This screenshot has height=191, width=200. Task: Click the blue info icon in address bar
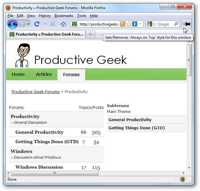pyautogui.click(x=135, y=24)
